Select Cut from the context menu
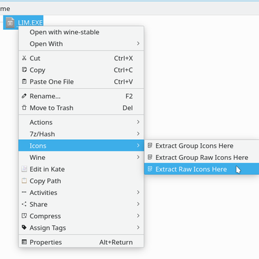Image resolution: width=259 pixels, height=259 pixels. click(81, 58)
